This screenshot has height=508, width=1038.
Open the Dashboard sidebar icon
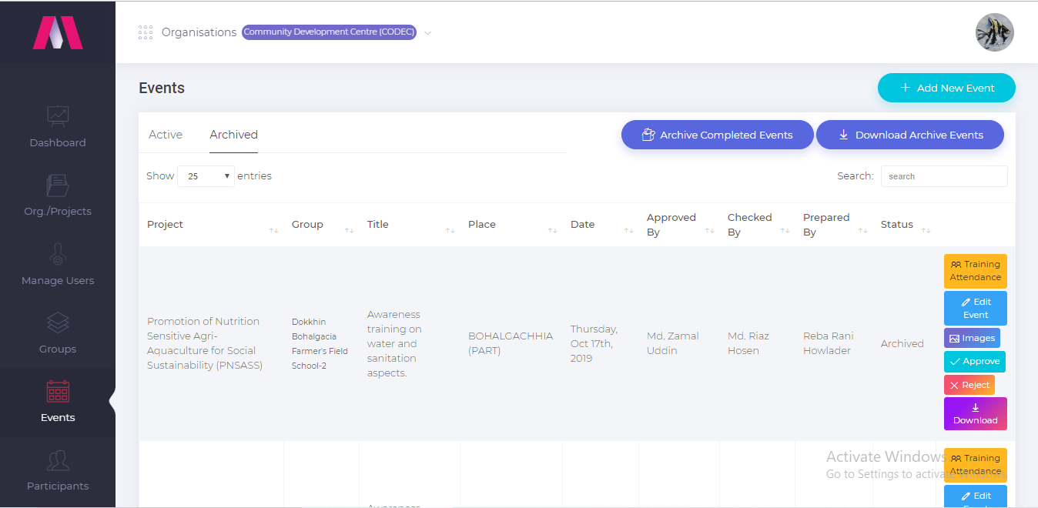coord(58,116)
